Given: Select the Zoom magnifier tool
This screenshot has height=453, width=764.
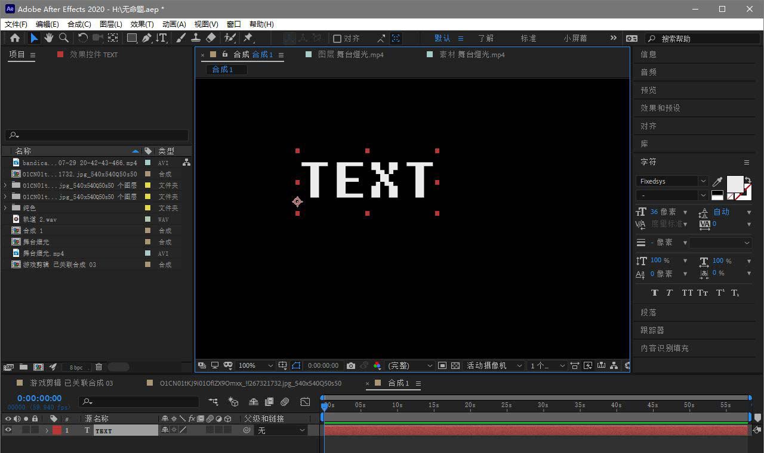Looking at the screenshot, I should click(x=63, y=38).
